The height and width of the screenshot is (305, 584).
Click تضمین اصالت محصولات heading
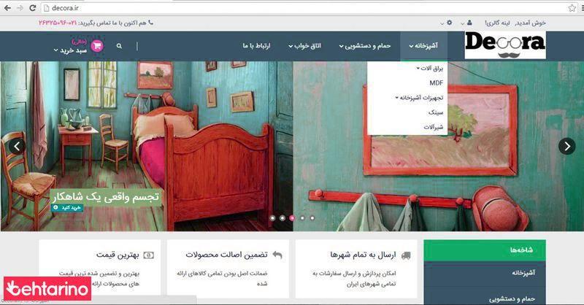click(x=226, y=255)
